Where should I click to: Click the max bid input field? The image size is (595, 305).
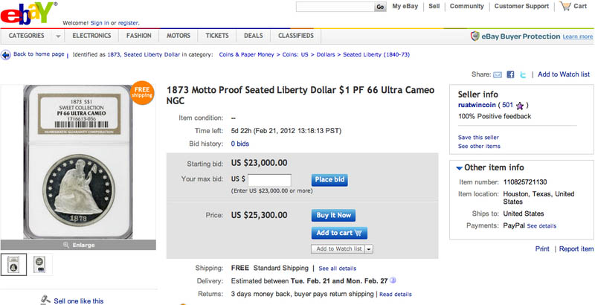click(269, 180)
